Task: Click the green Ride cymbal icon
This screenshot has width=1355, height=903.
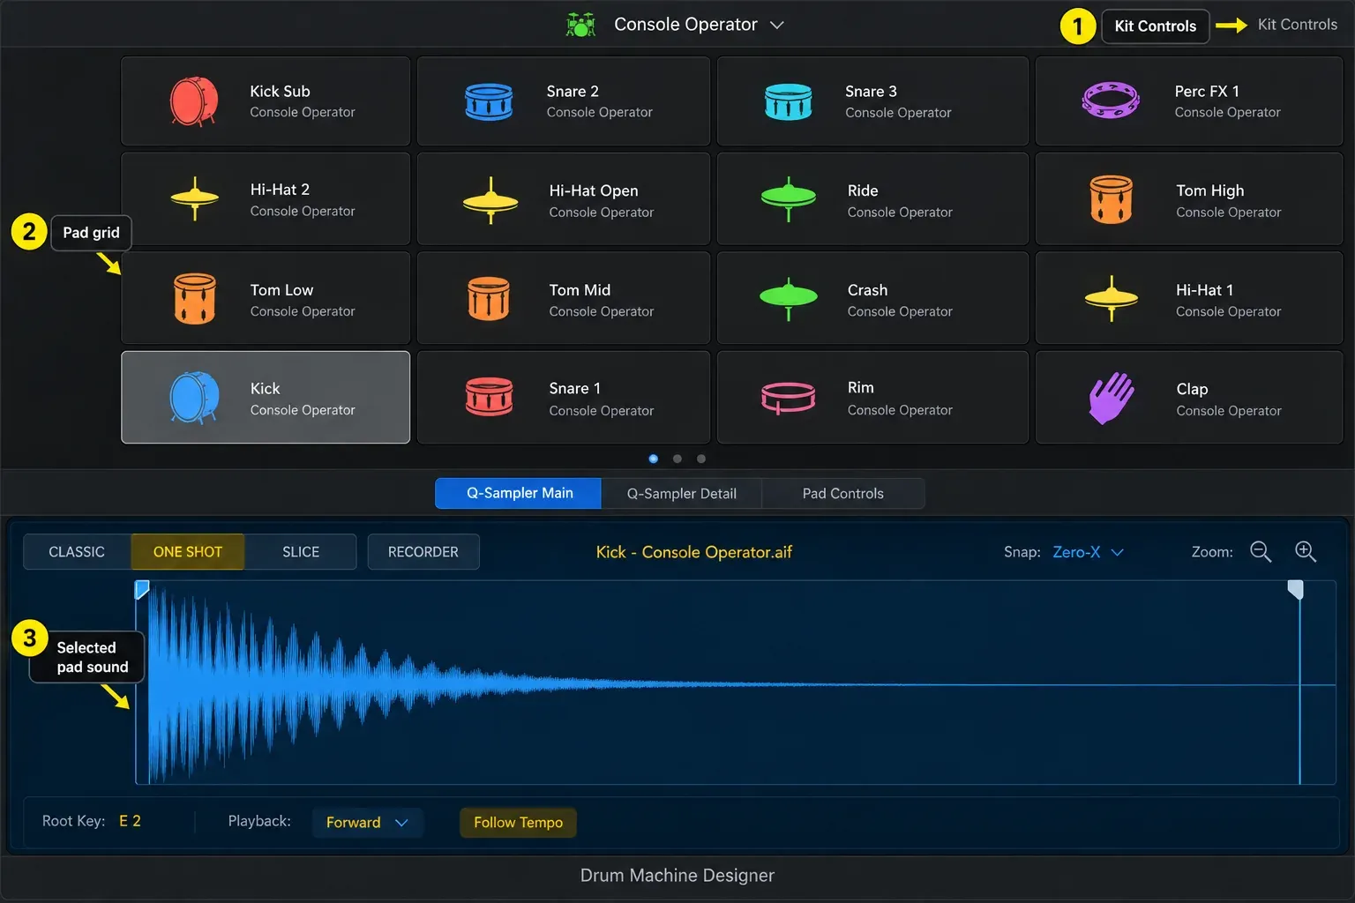Action: [x=789, y=200]
